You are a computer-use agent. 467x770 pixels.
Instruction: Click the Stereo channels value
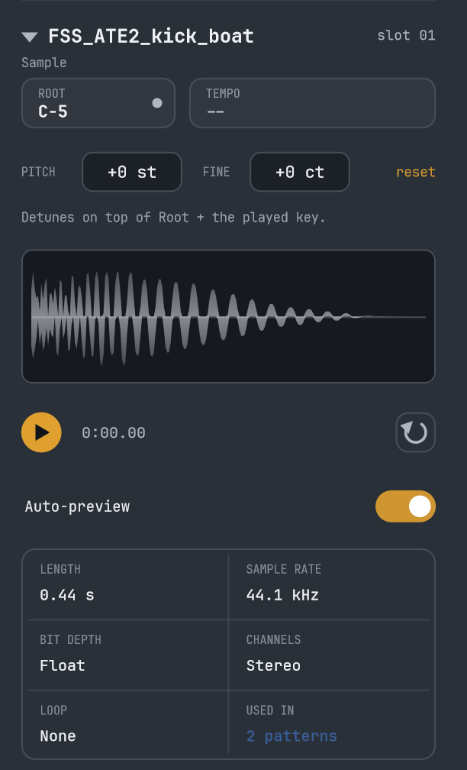273,666
